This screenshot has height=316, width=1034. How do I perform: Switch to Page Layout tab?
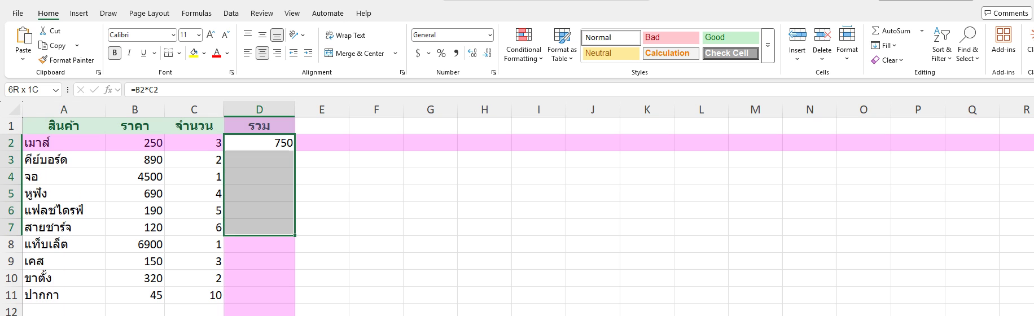point(149,13)
